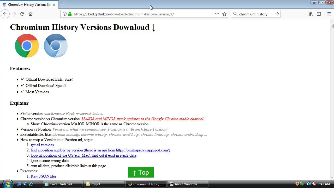Viewport: 334px width, 188px height.
Task: Click Most Versions list item
Action: pos(37,92)
